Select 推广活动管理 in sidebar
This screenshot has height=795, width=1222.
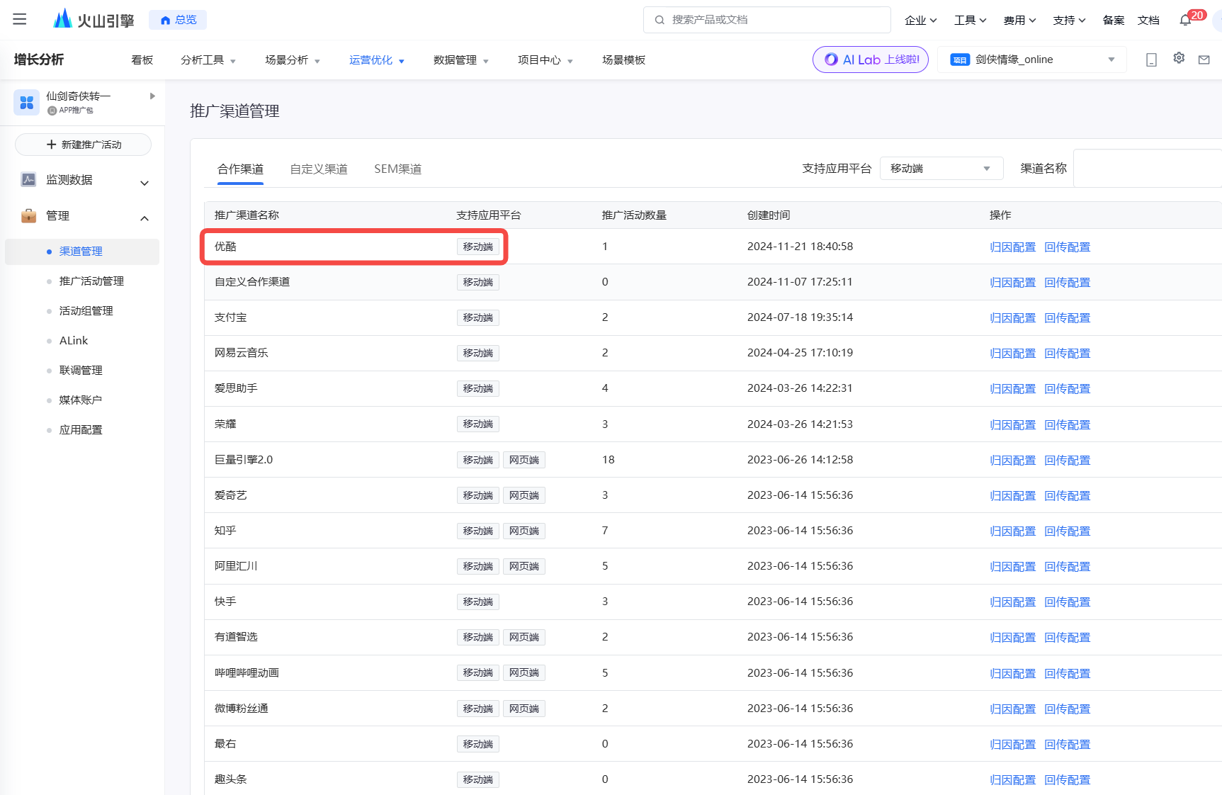pos(91,281)
